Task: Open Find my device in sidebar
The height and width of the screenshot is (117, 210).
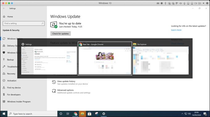Action: point(14,88)
